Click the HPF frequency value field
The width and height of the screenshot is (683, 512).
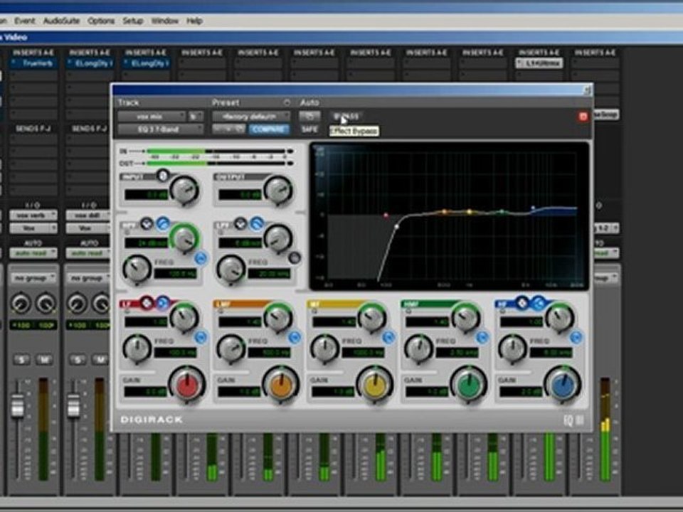(176, 274)
